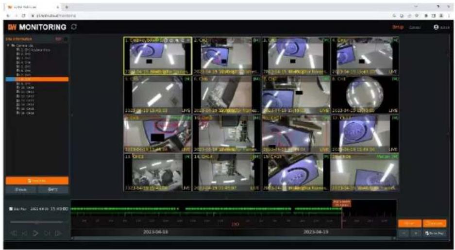Adjust the playback speed slider
The image size is (455, 250).
pyautogui.click(x=36, y=222)
